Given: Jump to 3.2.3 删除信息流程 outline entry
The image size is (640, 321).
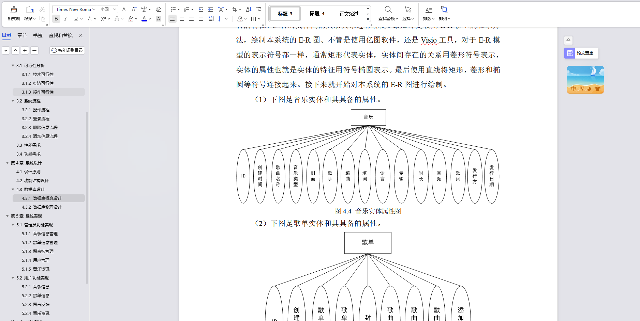Looking at the screenshot, I should [x=40, y=127].
